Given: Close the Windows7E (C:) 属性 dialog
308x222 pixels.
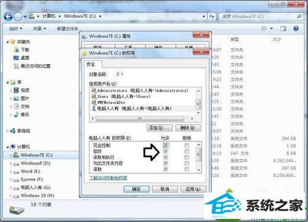Looking at the screenshot, I should tap(201, 34).
